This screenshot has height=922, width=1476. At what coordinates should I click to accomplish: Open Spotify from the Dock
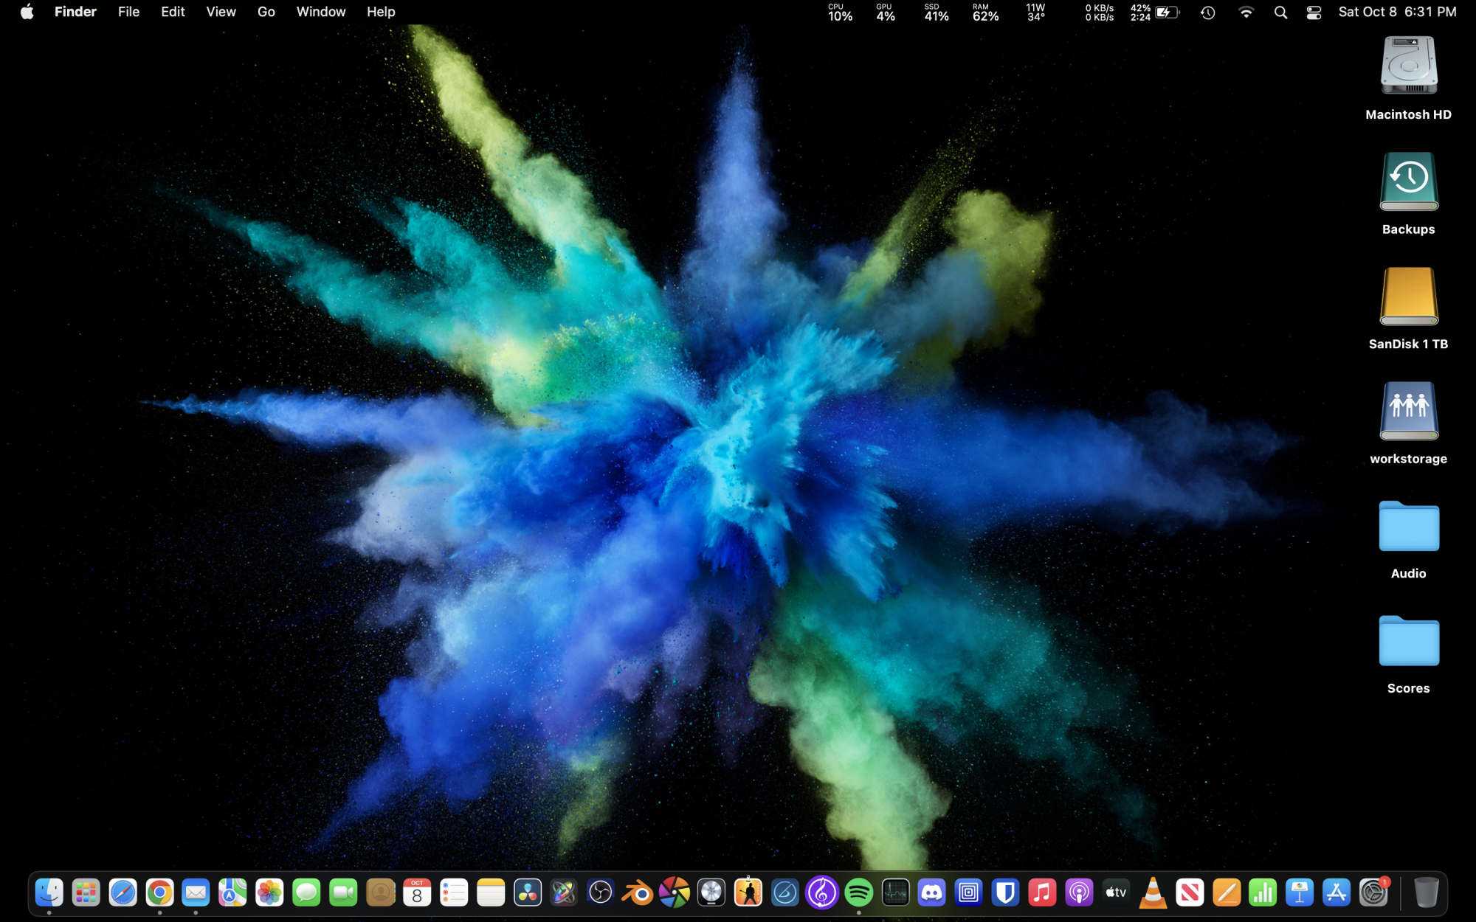point(858,893)
